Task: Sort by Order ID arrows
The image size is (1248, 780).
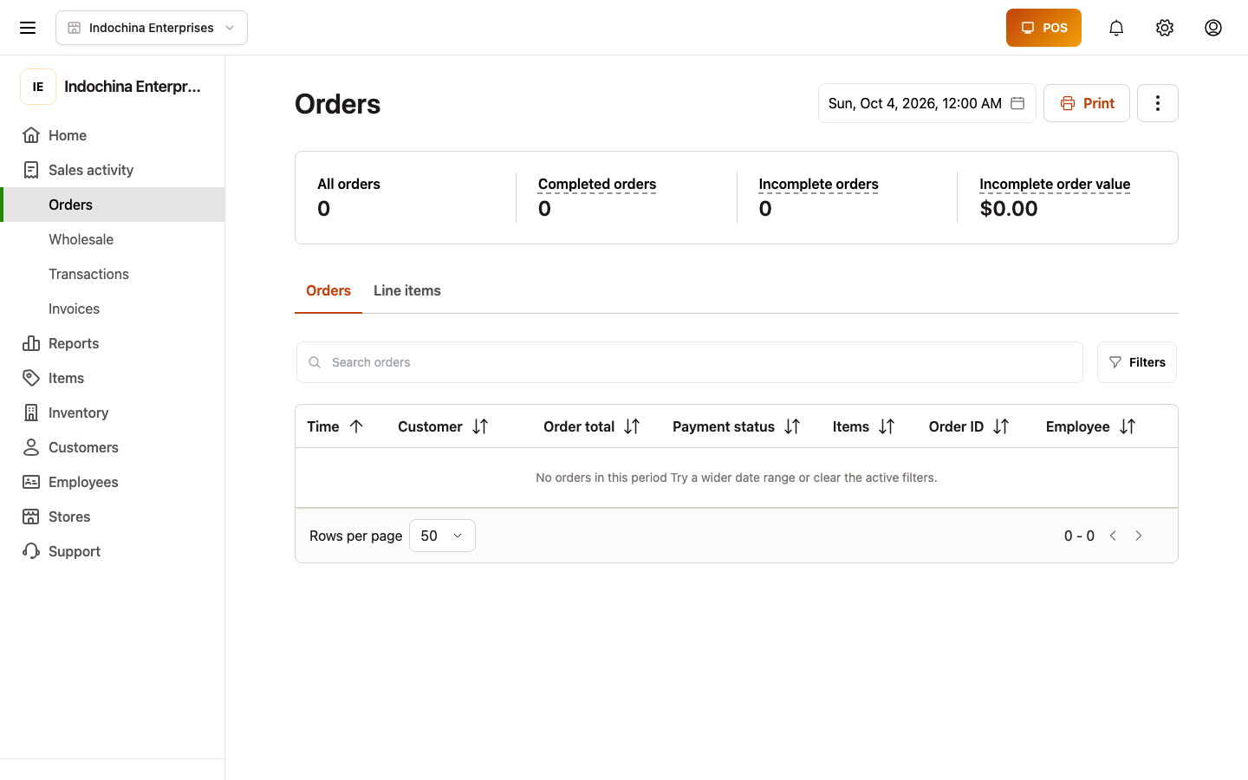Action: click(1001, 426)
